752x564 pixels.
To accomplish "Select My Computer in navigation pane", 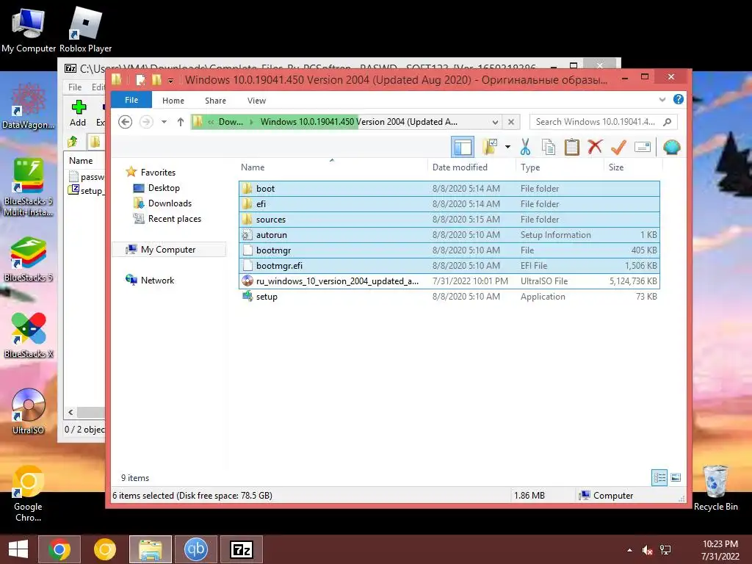I will click(x=168, y=250).
